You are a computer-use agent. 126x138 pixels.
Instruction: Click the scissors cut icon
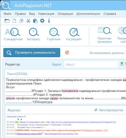click(28, 21)
